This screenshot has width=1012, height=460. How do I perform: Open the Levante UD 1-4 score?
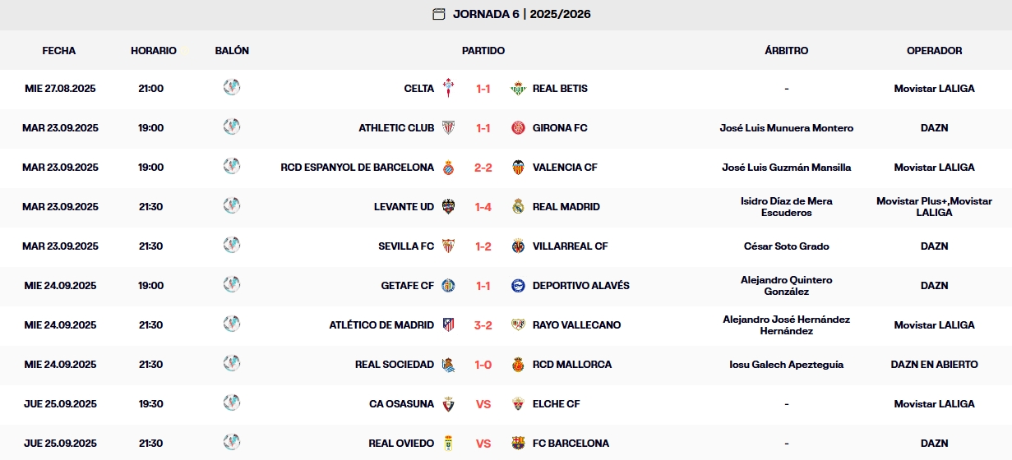point(483,207)
